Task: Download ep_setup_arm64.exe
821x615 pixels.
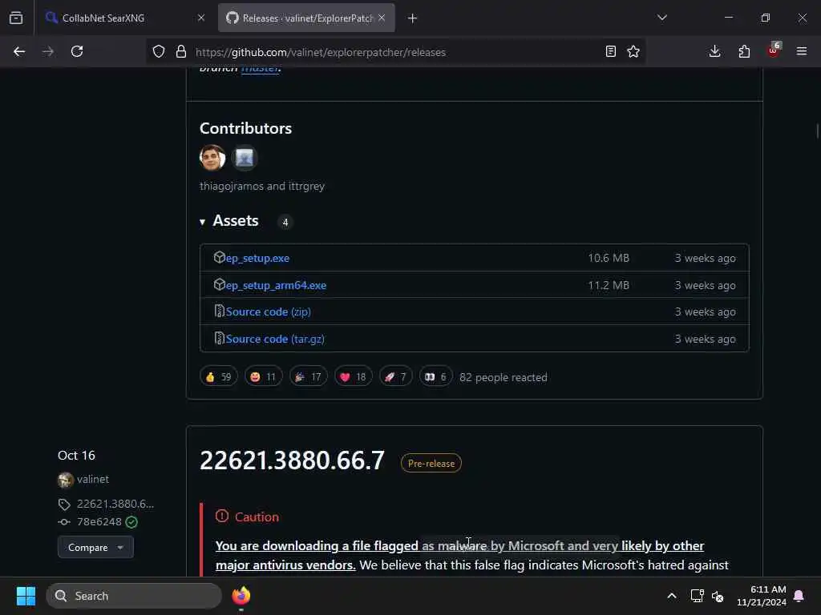Action: [276, 285]
